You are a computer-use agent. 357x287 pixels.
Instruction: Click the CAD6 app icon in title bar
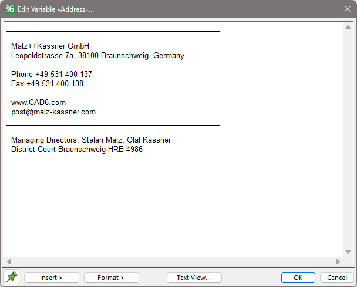pos(10,9)
